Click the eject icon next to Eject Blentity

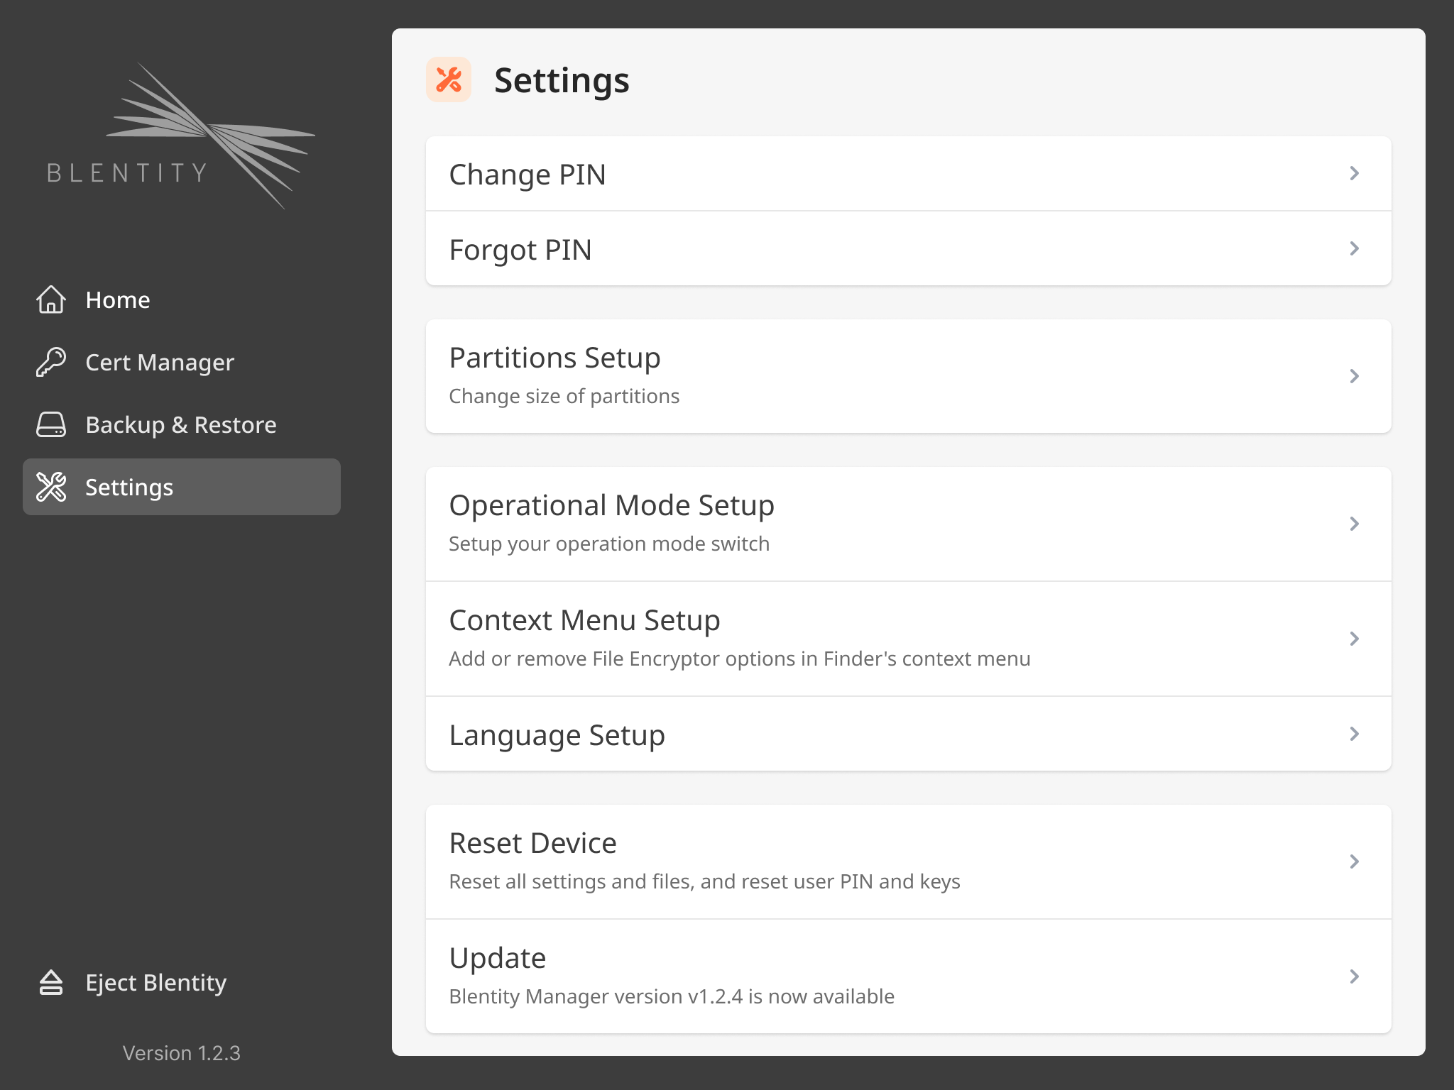tap(50, 982)
